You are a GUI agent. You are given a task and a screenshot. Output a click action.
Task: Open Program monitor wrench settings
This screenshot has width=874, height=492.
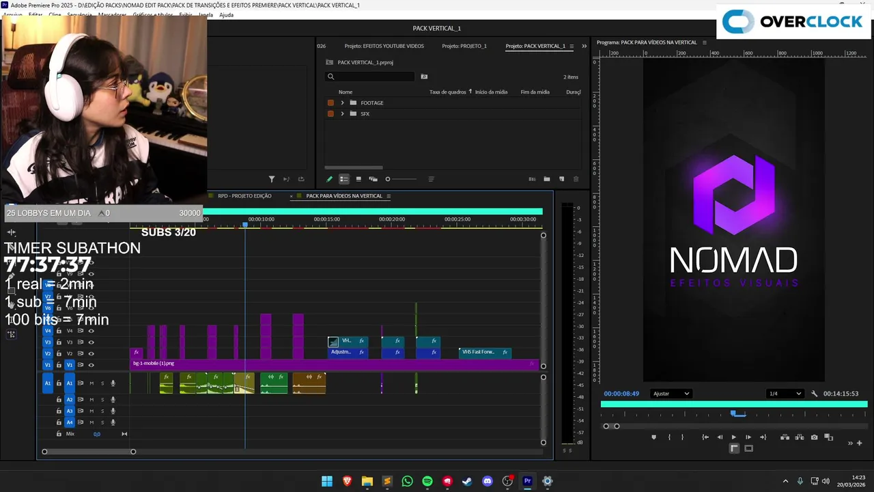tap(814, 394)
